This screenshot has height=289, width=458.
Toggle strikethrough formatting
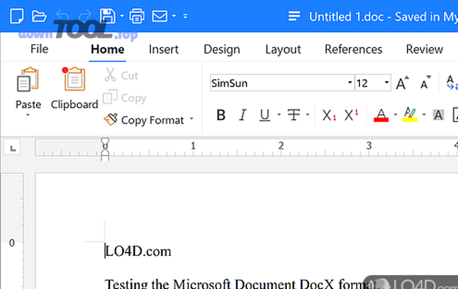pyautogui.click(x=294, y=115)
